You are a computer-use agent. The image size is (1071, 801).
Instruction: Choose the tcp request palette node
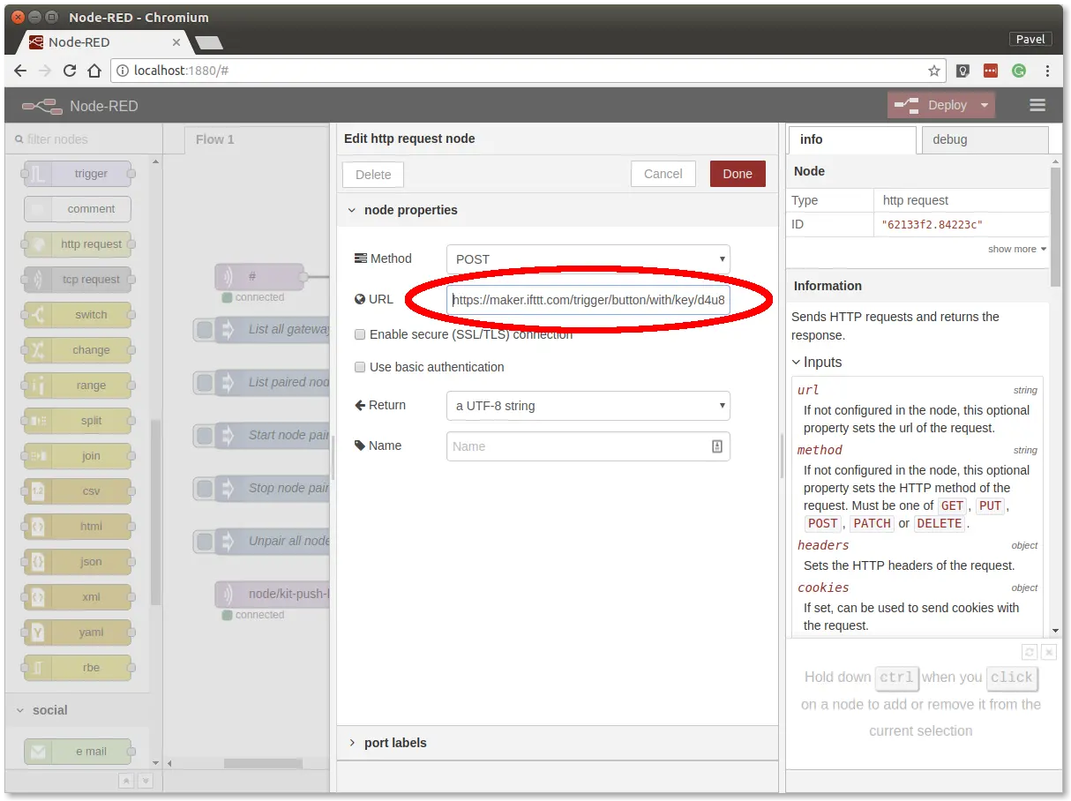tap(78, 280)
